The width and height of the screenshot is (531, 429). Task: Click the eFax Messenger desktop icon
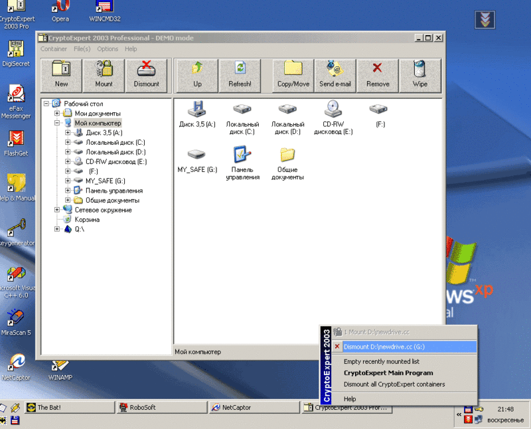[x=15, y=102]
